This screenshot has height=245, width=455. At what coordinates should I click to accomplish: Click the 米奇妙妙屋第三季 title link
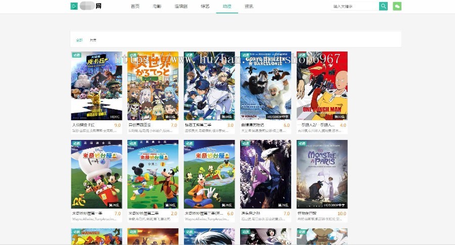click(204, 213)
